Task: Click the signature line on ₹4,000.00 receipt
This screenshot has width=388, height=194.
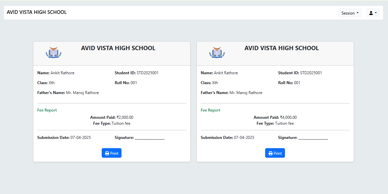Action: click(313, 138)
